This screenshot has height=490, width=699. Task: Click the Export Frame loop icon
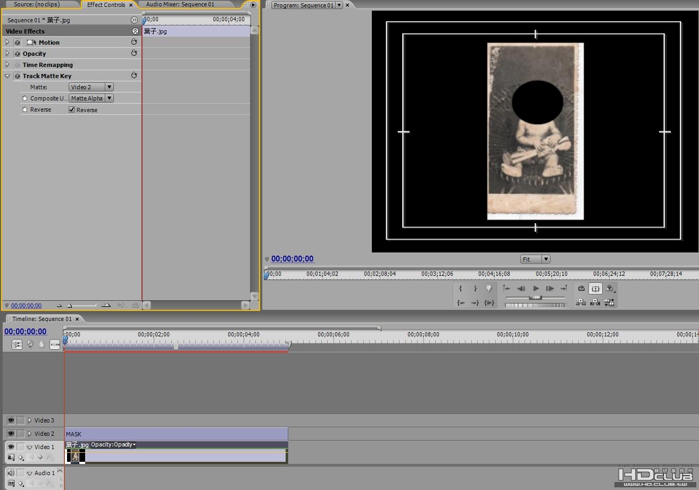(581, 289)
